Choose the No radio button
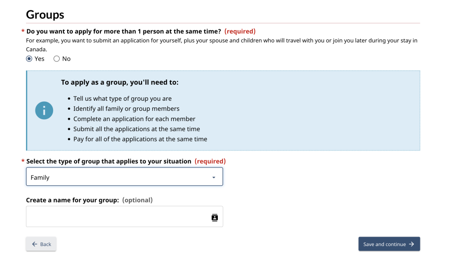The image size is (454, 264). tap(56, 59)
